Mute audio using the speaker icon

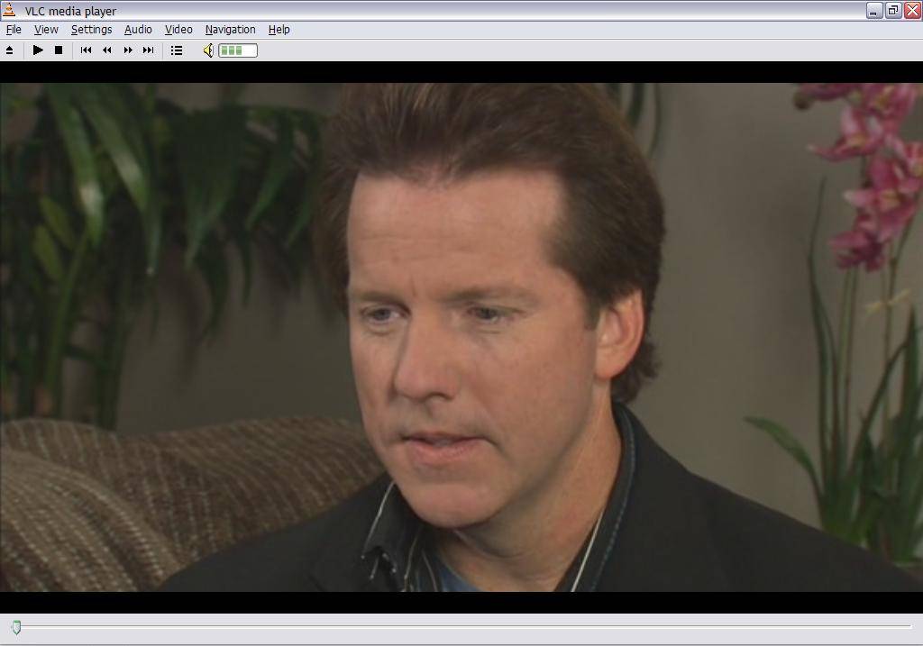pos(208,50)
